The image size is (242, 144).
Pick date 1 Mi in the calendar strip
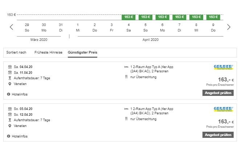pyautogui.click(x=78, y=27)
